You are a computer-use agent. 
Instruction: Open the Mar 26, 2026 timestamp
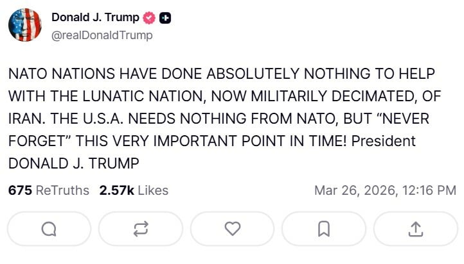point(385,190)
